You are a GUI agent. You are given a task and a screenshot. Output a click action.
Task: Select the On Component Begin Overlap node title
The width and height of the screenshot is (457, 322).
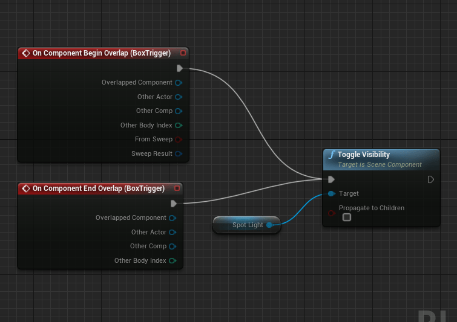click(98, 53)
